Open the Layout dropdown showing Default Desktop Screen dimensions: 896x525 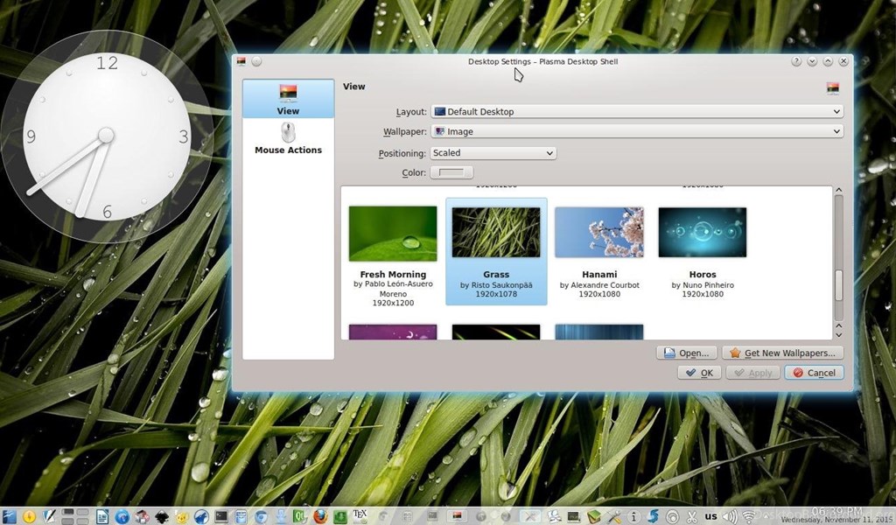pyautogui.click(x=636, y=112)
